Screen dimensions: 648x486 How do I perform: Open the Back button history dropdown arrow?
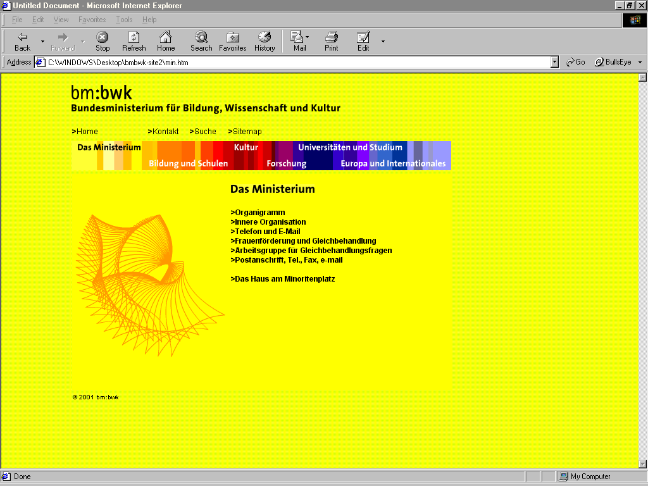click(42, 41)
